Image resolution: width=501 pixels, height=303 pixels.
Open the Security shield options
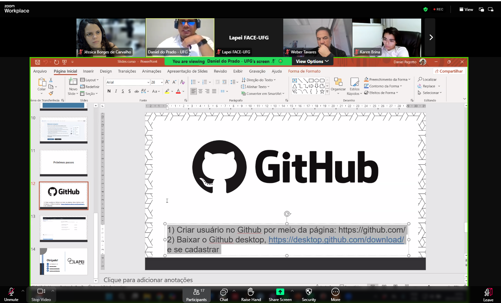tap(309, 294)
